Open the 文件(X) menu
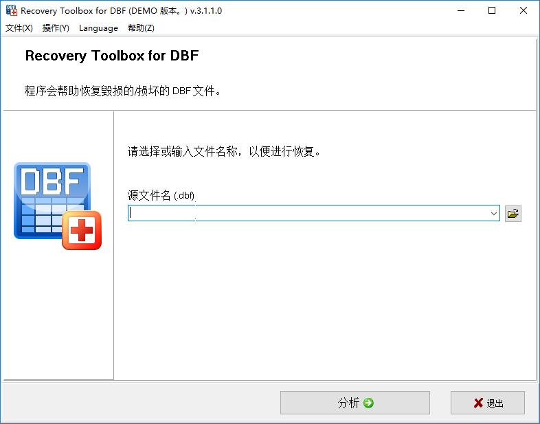Image resolution: width=540 pixels, height=424 pixels. tap(19, 28)
